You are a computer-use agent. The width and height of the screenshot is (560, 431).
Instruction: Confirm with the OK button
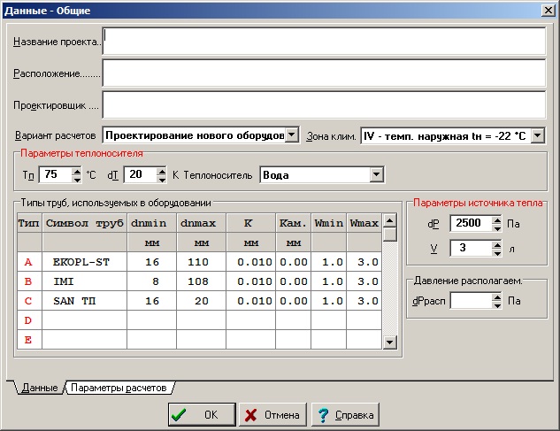(x=202, y=414)
